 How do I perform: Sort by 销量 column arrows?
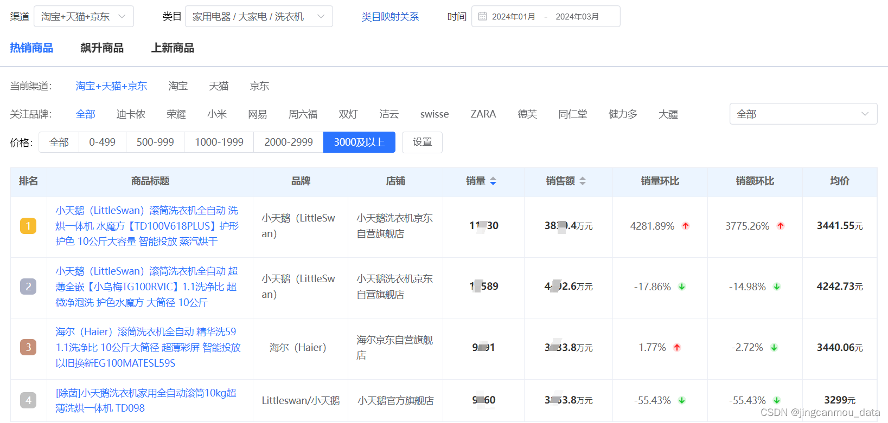click(493, 181)
